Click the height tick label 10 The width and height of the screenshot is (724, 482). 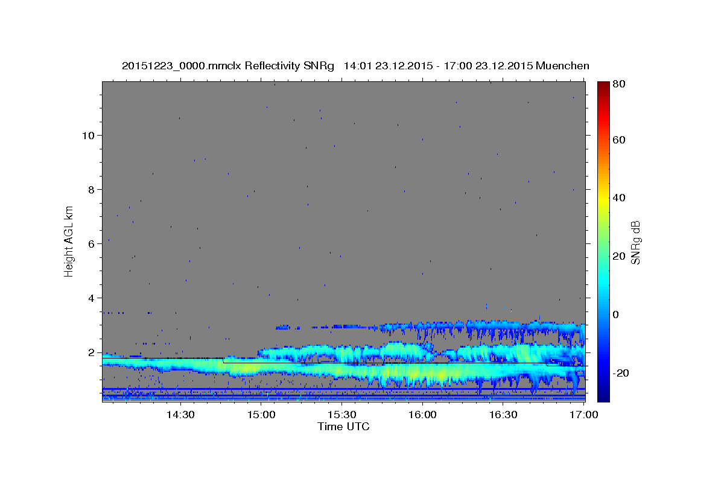coord(88,135)
